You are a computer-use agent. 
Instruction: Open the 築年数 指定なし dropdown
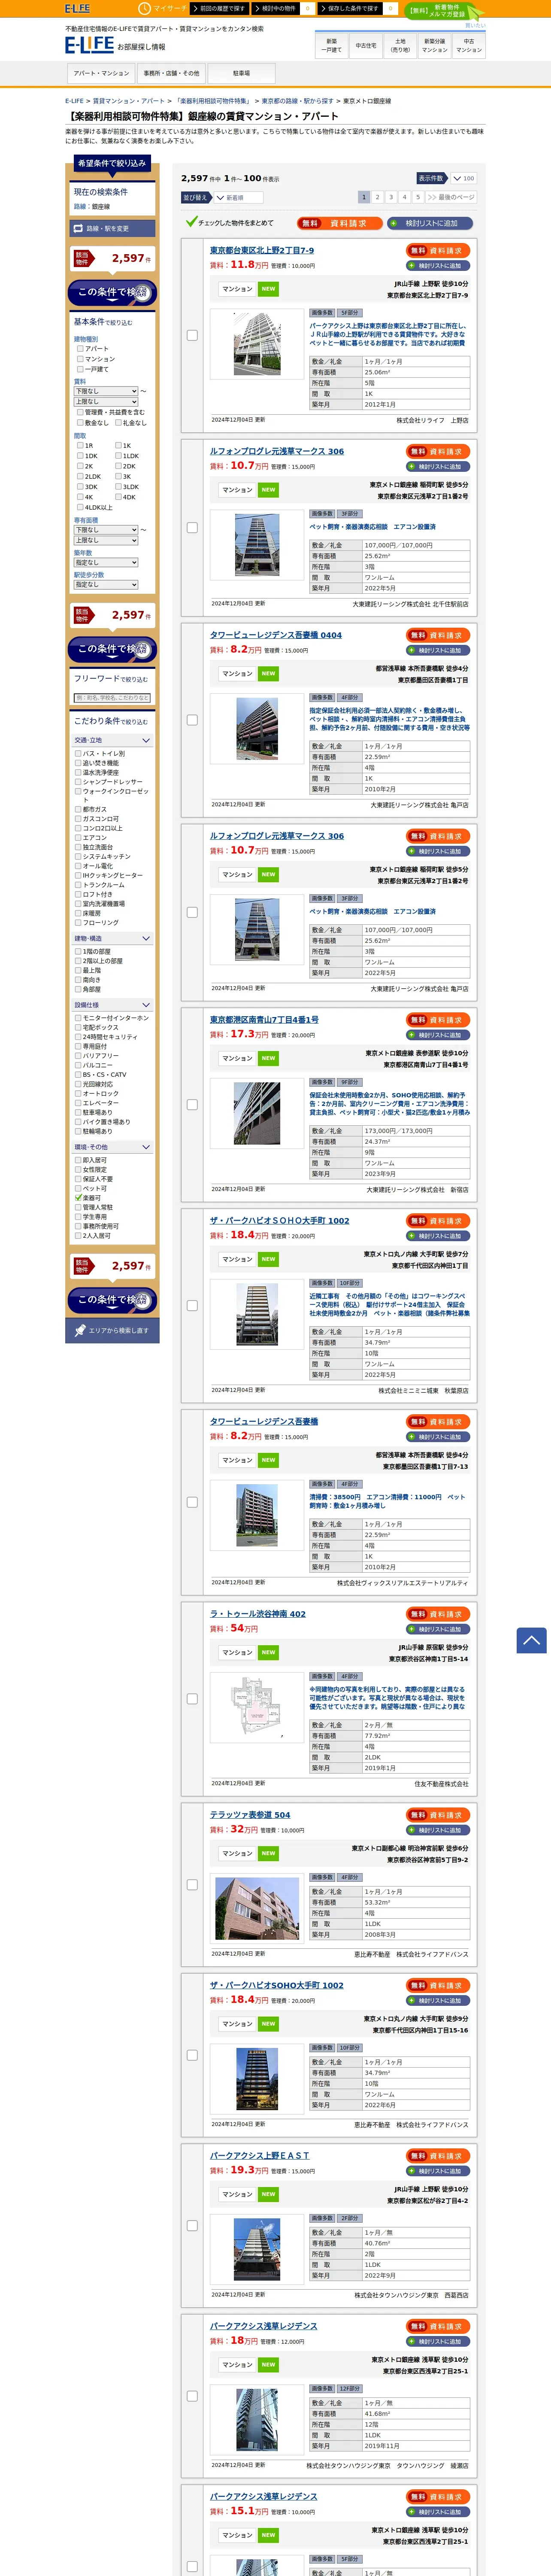(x=106, y=562)
